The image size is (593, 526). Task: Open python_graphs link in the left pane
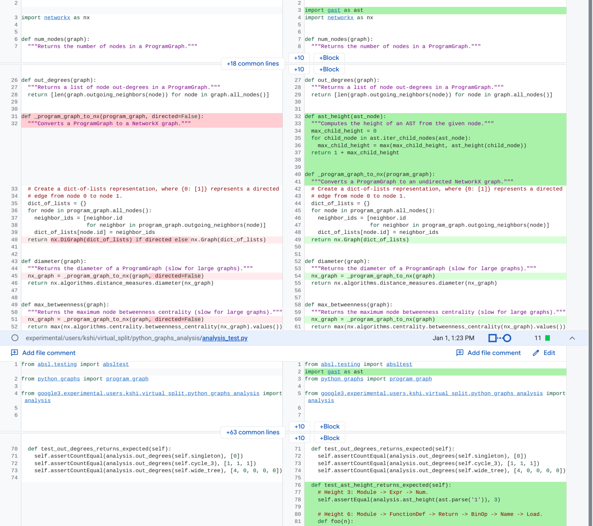pos(59,379)
